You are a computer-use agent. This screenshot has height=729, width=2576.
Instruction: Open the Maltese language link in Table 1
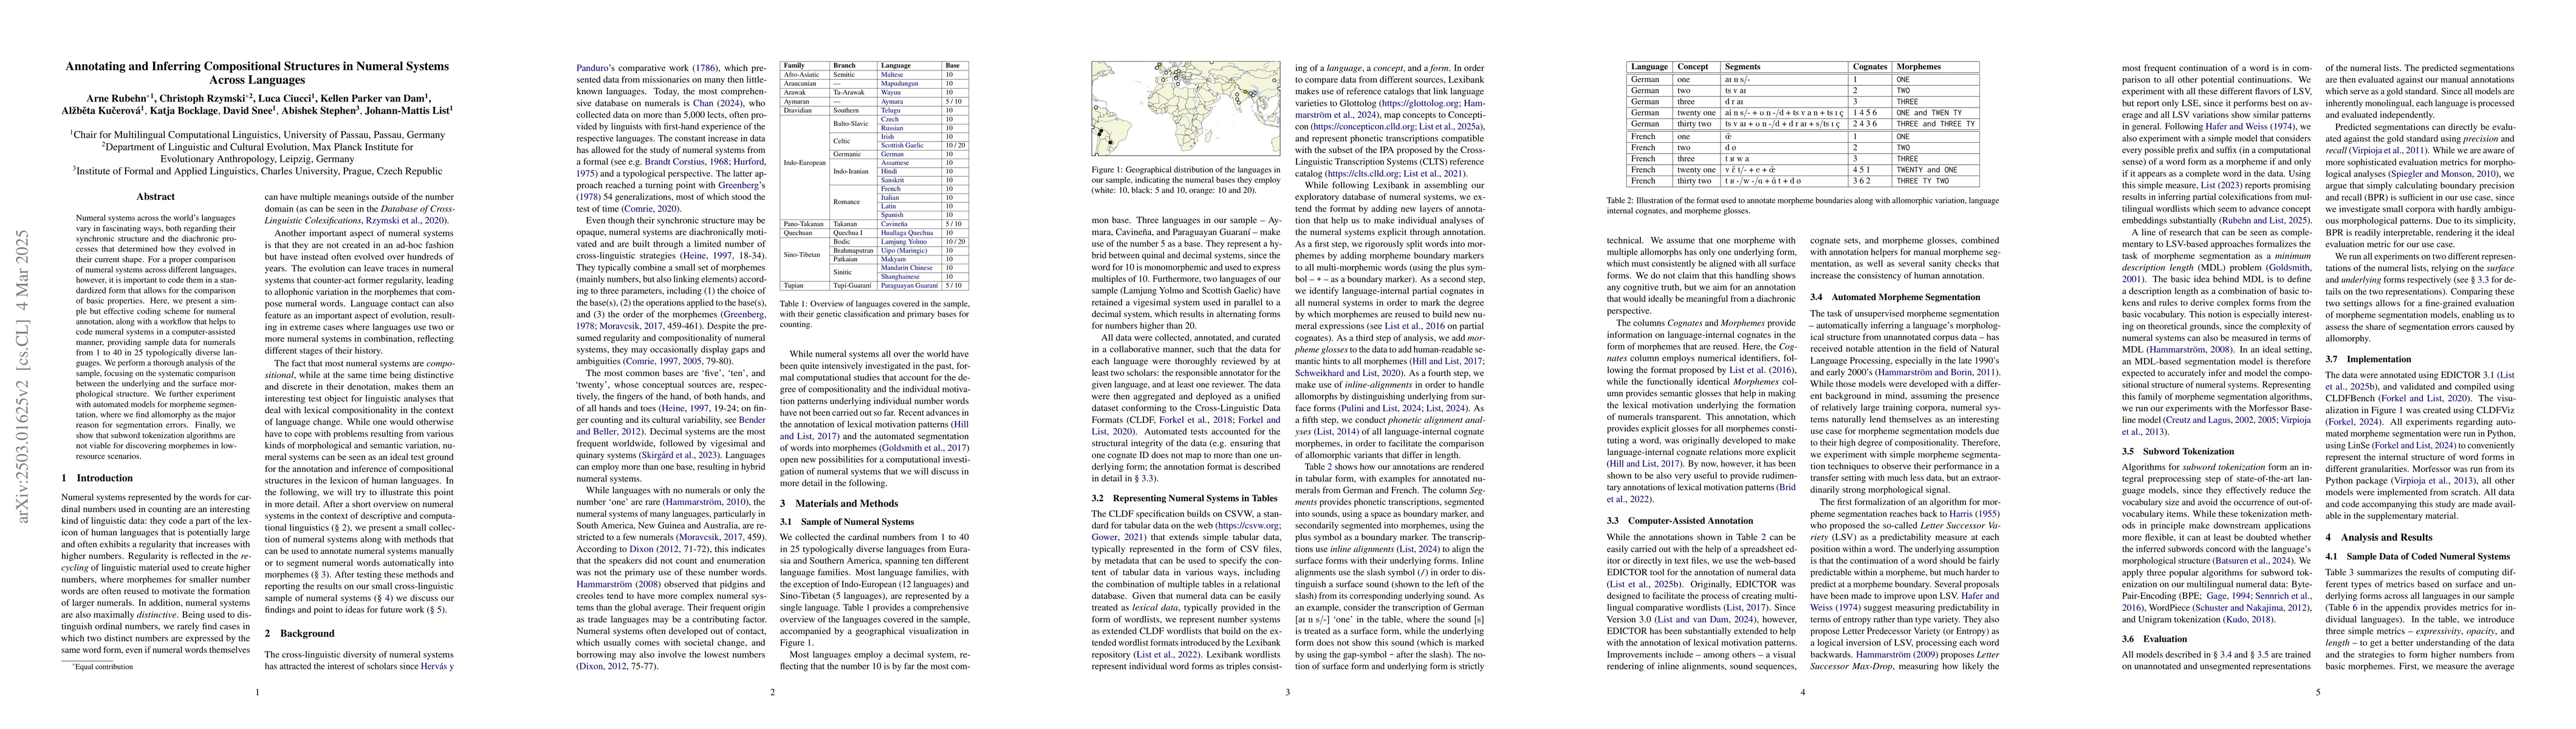[x=892, y=75]
